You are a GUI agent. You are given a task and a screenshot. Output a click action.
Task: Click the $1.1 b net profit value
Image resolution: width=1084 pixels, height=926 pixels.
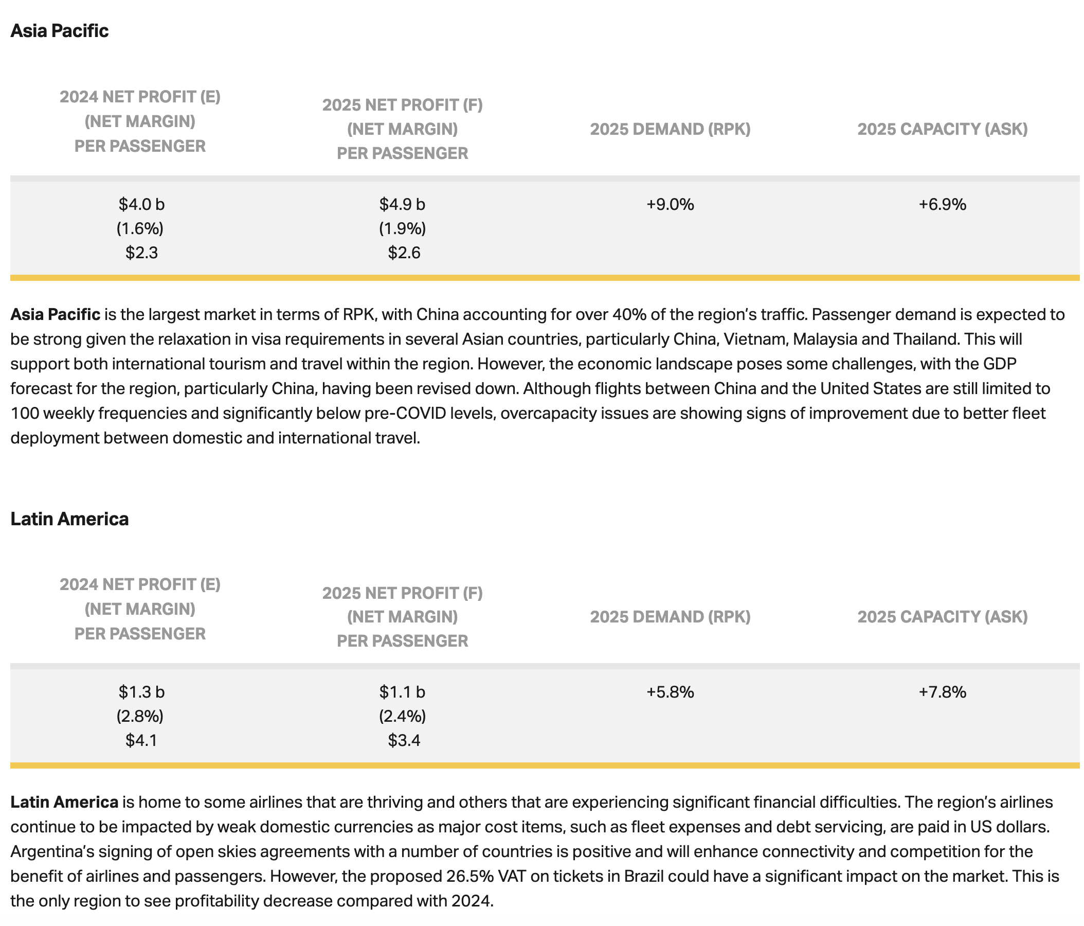point(402,692)
